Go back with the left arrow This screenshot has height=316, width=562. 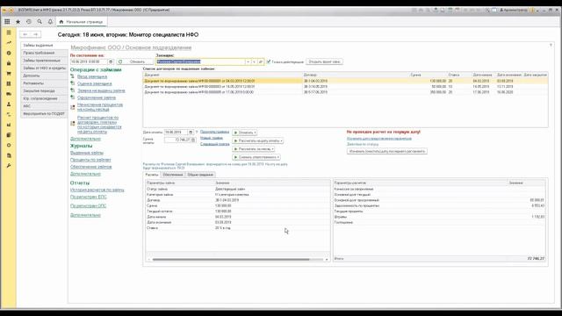[x=25, y=34]
